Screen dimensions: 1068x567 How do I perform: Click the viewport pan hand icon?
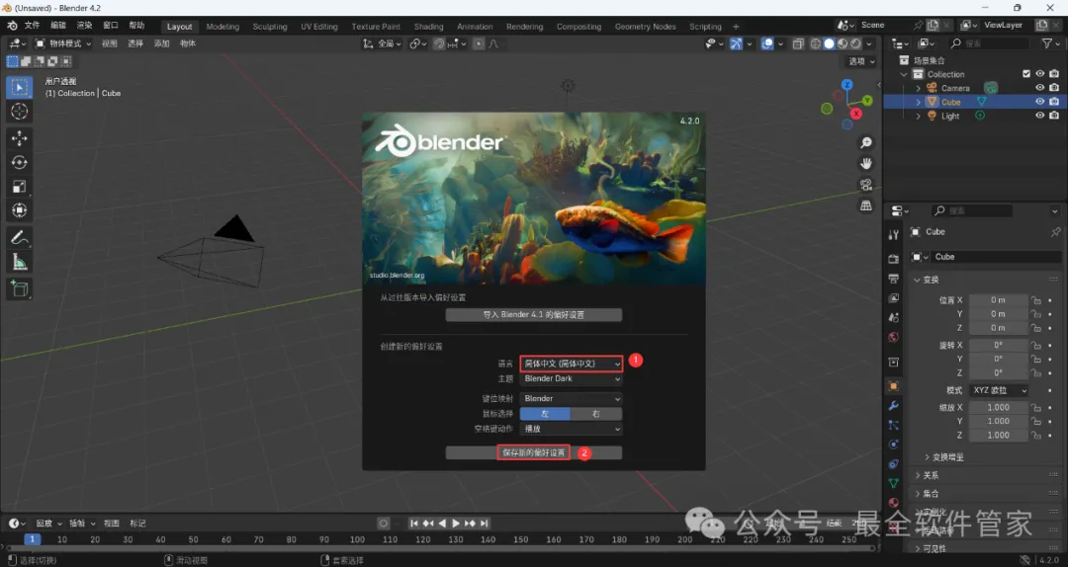pos(865,163)
